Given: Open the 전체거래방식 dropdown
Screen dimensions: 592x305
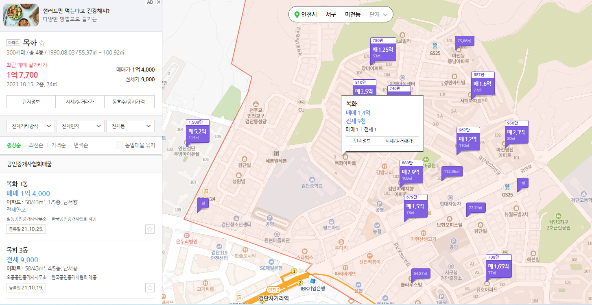Looking at the screenshot, I should 29,126.
